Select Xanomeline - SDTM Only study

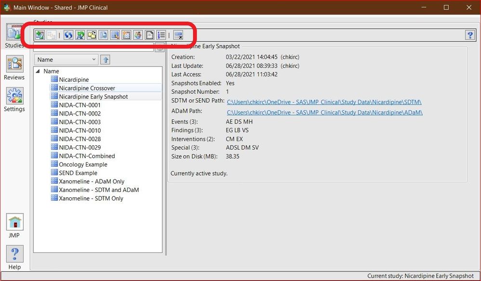pyautogui.click(x=91, y=198)
